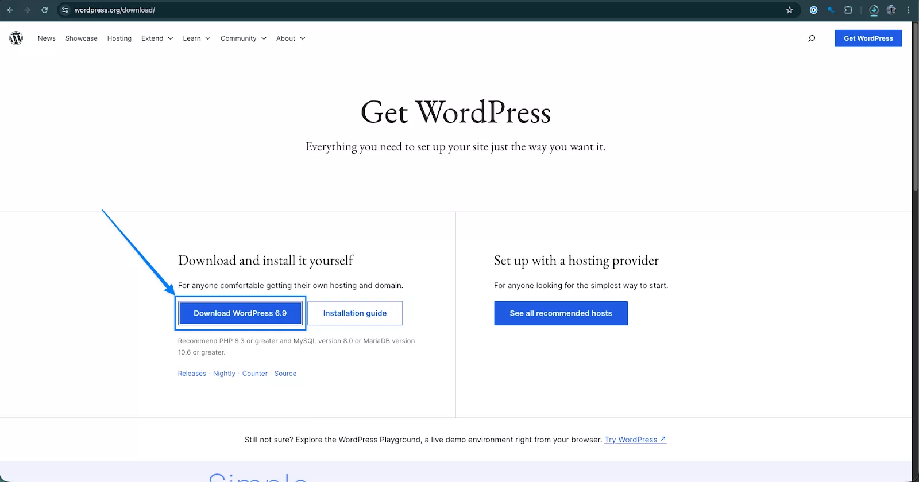Viewport: 919px width, 482px height.
Task: Show browser downloads via the download icon
Action: click(x=874, y=10)
